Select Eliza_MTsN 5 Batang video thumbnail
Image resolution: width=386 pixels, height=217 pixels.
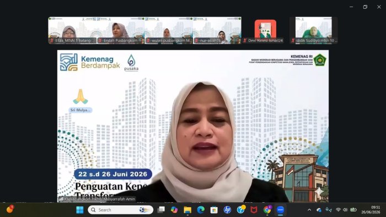(x=72, y=30)
